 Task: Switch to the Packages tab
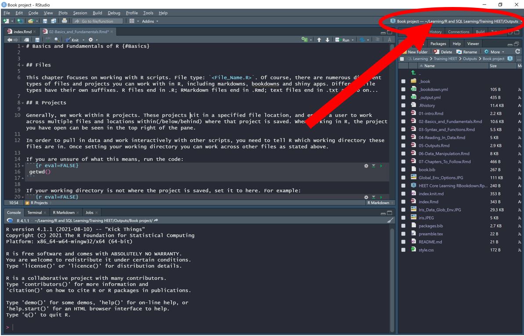pos(438,43)
